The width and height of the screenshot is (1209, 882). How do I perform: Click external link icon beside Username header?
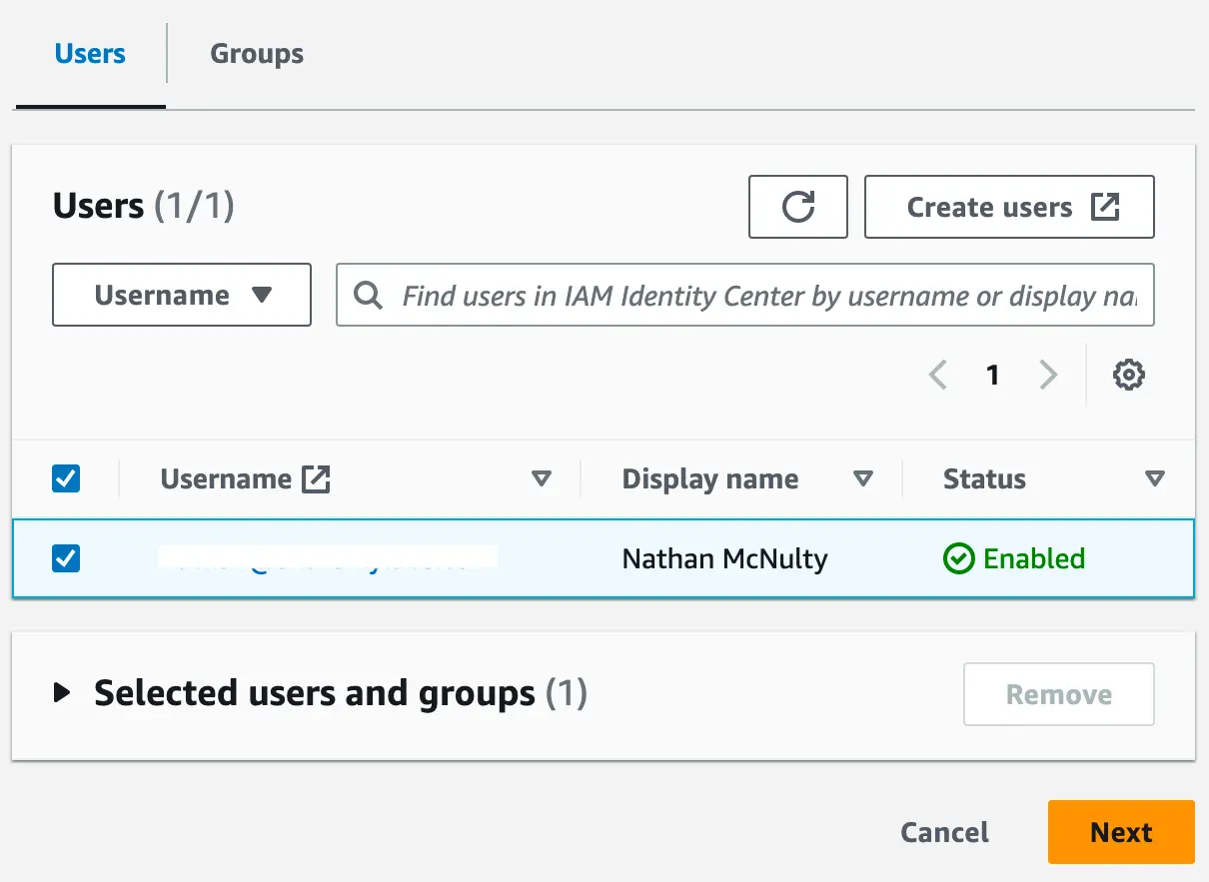point(316,478)
